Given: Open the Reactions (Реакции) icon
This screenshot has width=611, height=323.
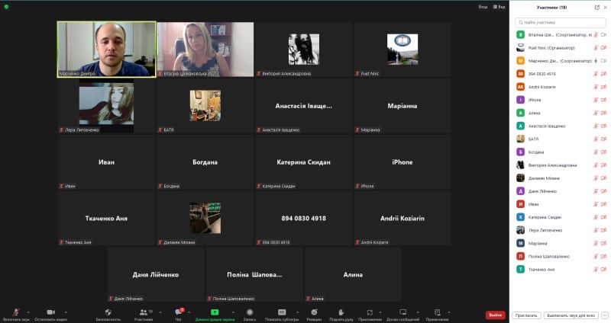Looking at the screenshot, I should tap(314, 312).
